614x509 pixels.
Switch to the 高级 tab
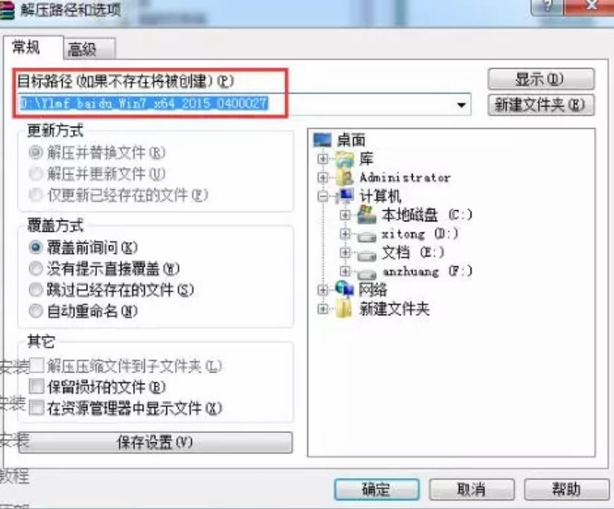(x=89, y=49)
